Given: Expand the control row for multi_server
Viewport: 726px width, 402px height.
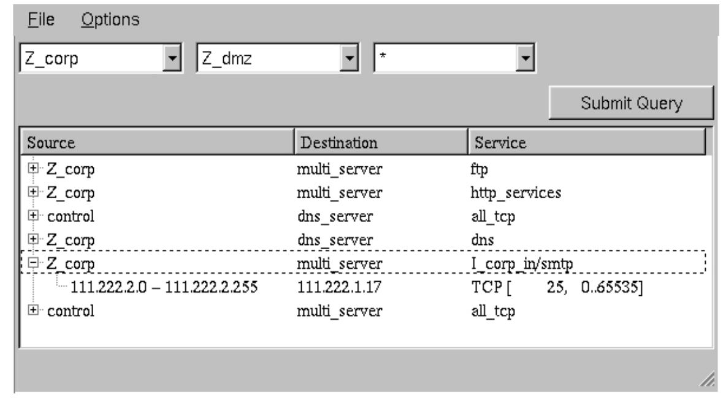Looking at the screenshot, I should [33, 310].
